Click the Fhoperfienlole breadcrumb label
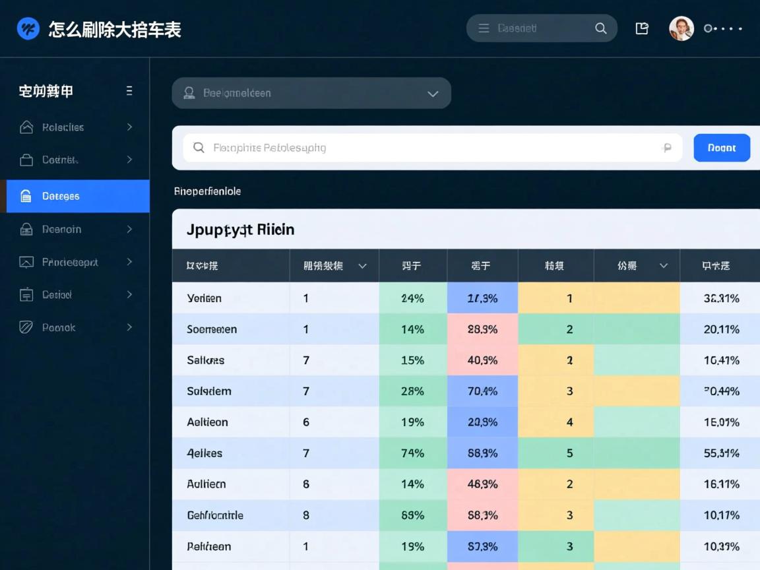Viewport: 760px width, 570px height. coord(207,191)
